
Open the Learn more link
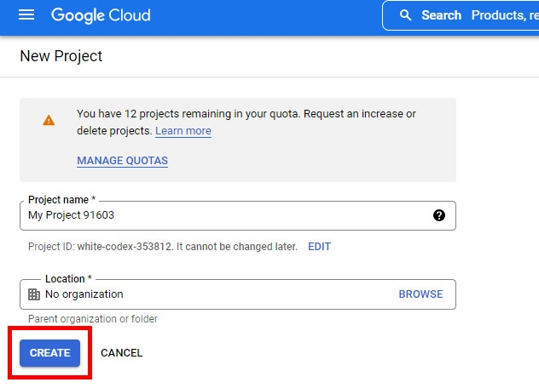(x=183, y=131)
